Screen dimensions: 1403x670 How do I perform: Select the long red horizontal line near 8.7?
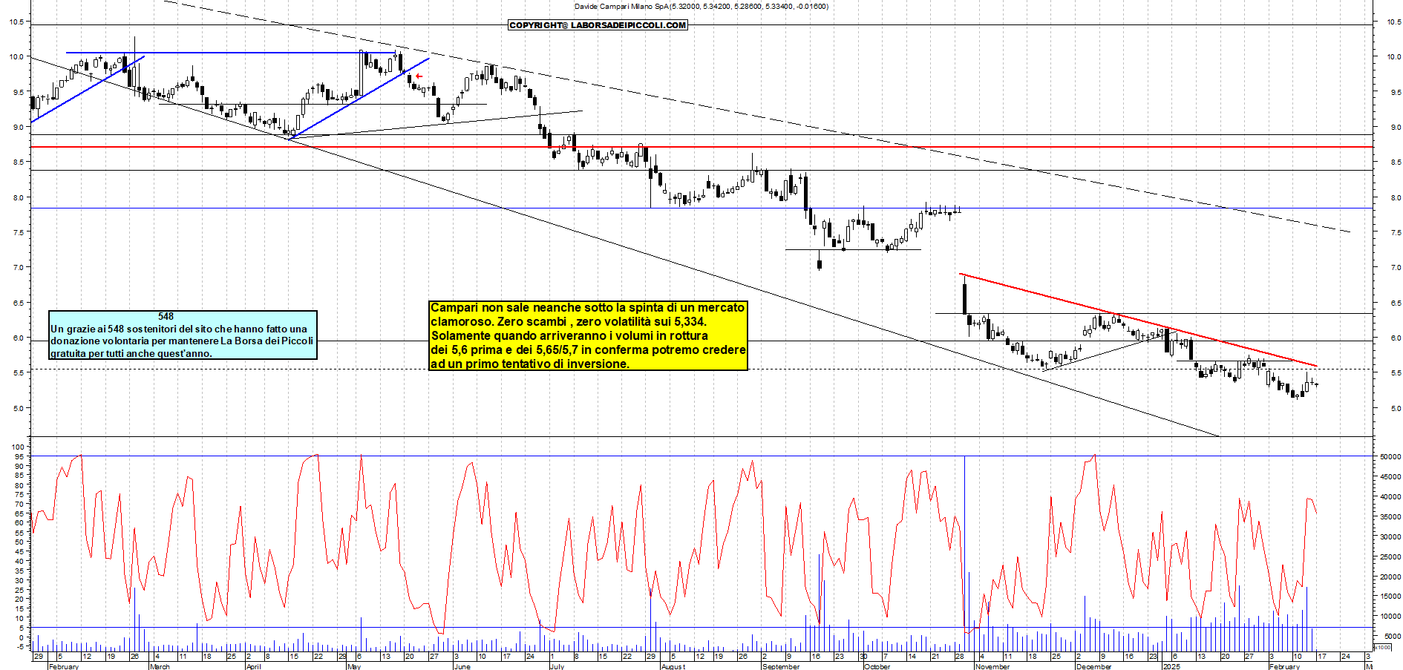701,147
